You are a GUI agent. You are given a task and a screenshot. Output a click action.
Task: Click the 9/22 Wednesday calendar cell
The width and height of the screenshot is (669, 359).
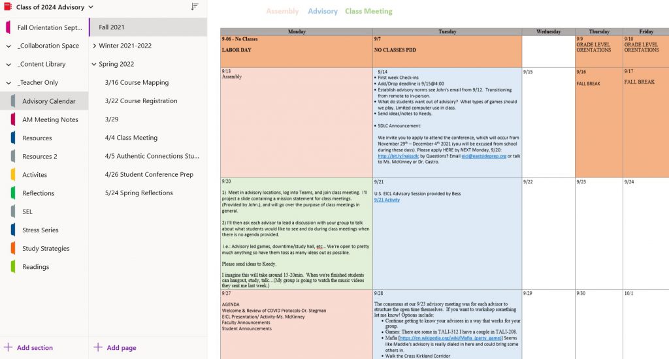[548, 234]
